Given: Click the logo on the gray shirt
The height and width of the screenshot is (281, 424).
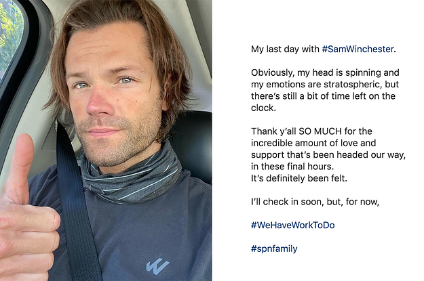Looking at the screenshot, I should [157, 265].
